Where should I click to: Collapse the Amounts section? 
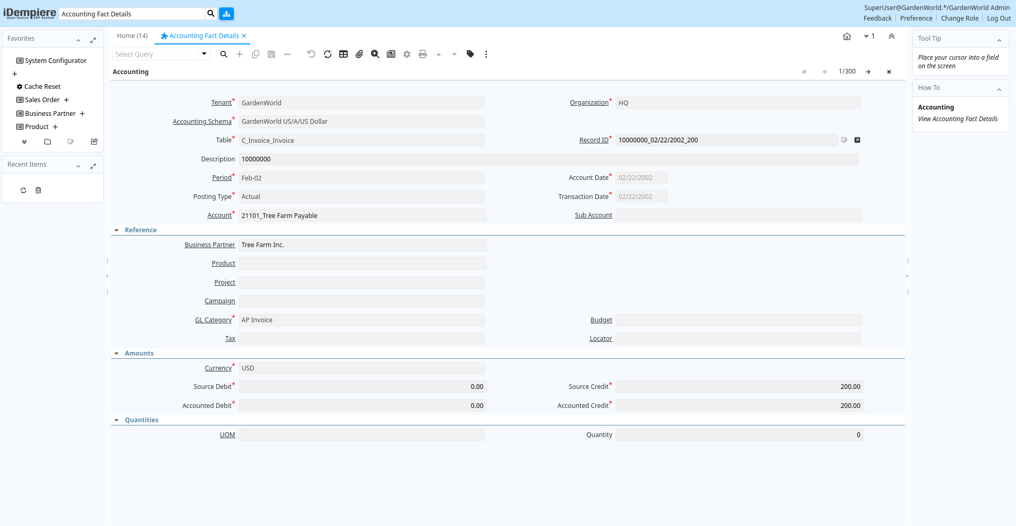116,353
